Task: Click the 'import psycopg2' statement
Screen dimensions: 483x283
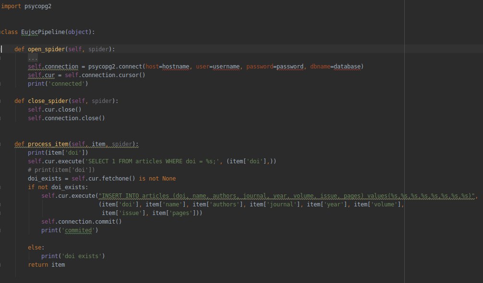Action: 26,6
